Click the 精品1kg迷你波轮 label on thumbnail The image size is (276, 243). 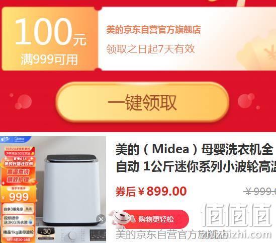point(18,232)
